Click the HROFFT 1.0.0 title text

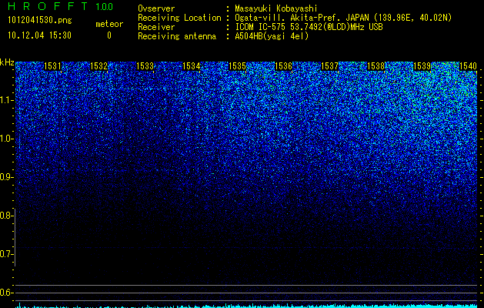tap(61, 6)
